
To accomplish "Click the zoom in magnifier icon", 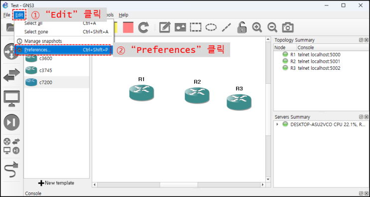I will tap(257, 27).
